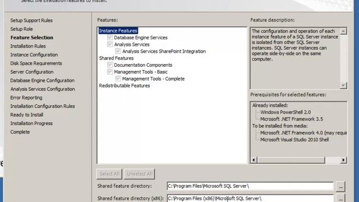Open Instance Configuration step

[x=34, y=55]
